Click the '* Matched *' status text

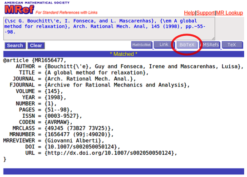click(x=123, y=54)
